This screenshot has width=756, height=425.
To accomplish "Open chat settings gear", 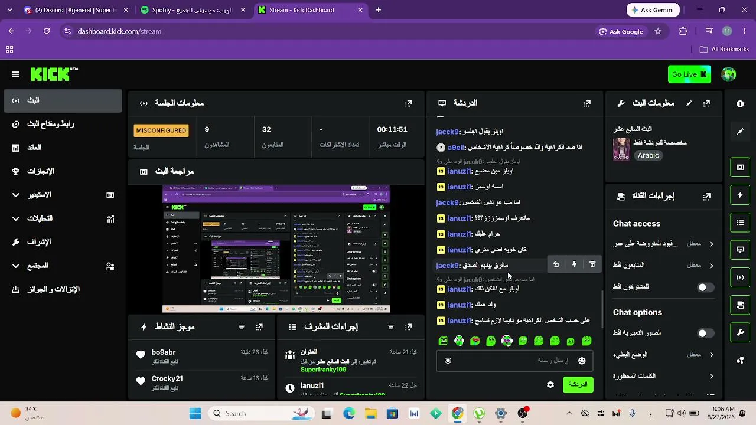I will (550, 385).
